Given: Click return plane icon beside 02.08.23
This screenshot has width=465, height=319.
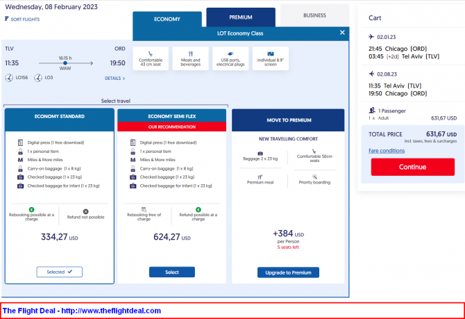Looking at the screenshot, I should pyautogui.click(x=371, y=74).
